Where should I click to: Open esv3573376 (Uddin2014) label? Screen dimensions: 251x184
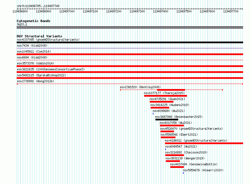(36, 63)
